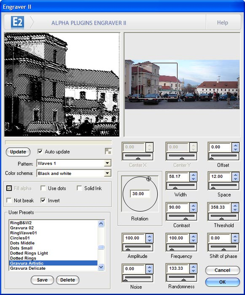Click the Contrast slider track
This screenshot has height=295, width=245.
click(x=181, y=216)
